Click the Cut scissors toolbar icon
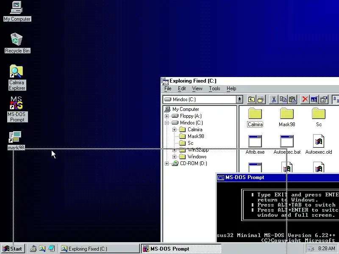The height and width of the screenshot is (254, 339). click(274, 99)
